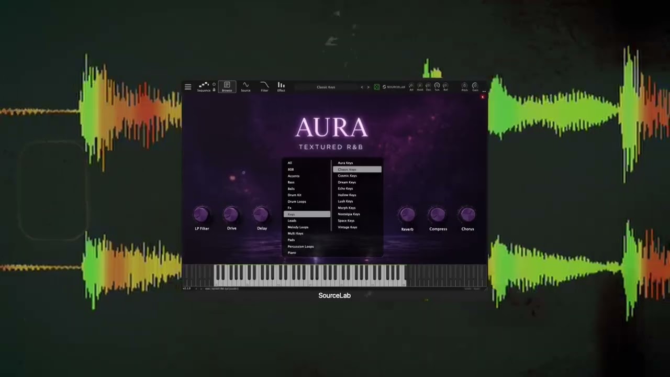
Task: Toggle the small power icon above the lock
Action: click(x=214, y=84)
